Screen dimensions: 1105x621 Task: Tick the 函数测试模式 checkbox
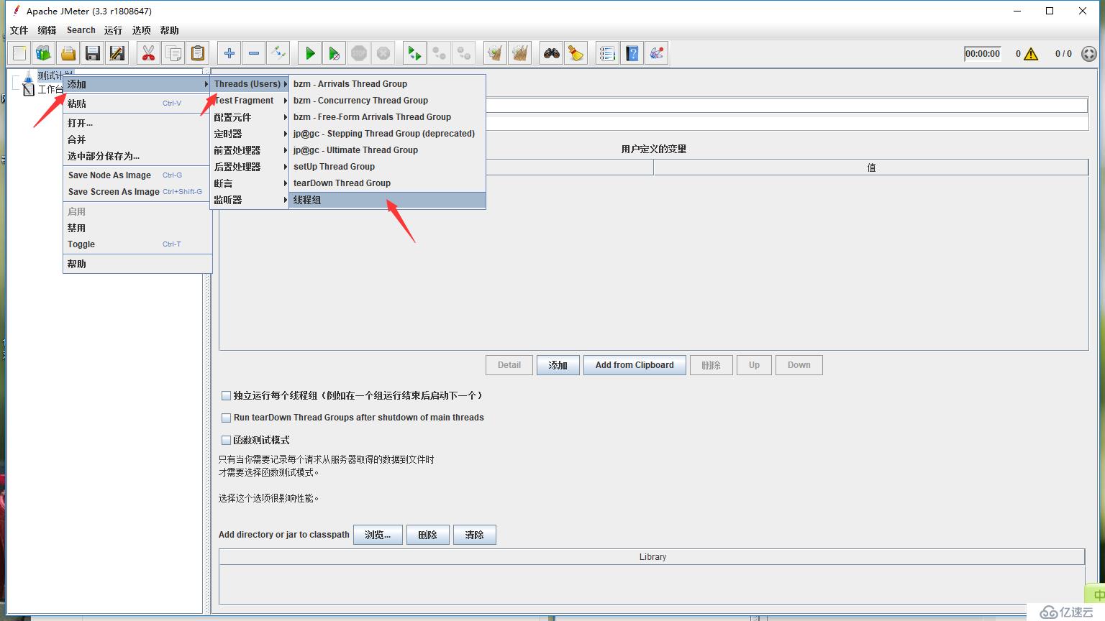click(x=226, y=440)
